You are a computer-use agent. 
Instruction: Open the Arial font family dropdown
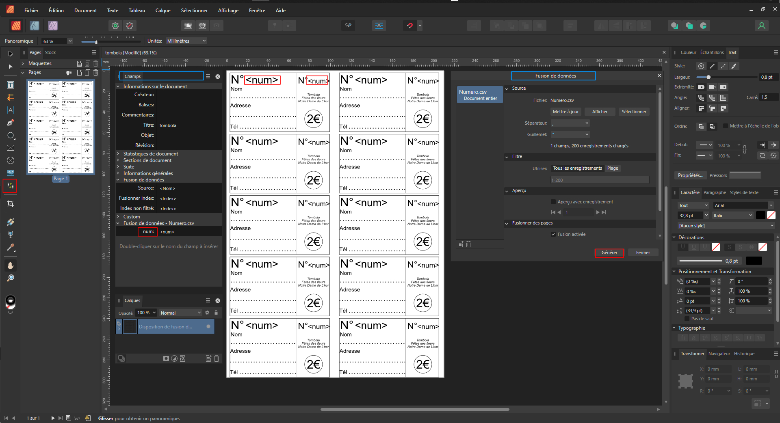[743, 205]
